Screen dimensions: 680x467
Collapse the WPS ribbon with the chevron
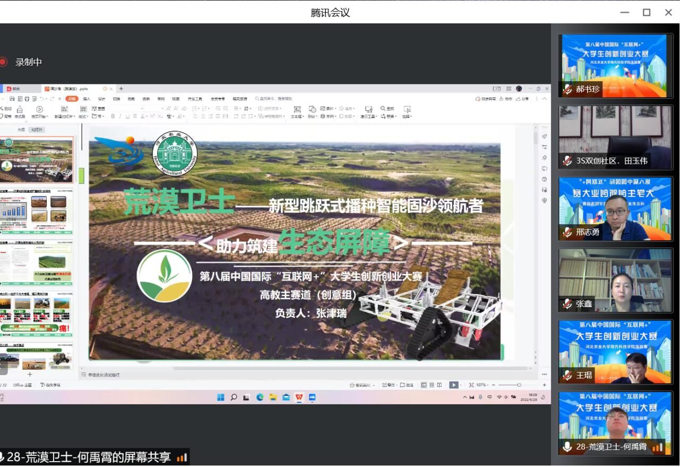(x=545, y=99)
